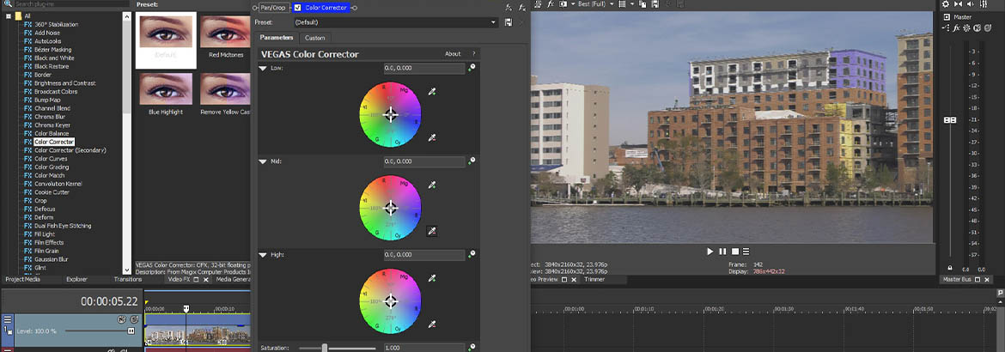Open the Media Generators tab

click(234, 280)
